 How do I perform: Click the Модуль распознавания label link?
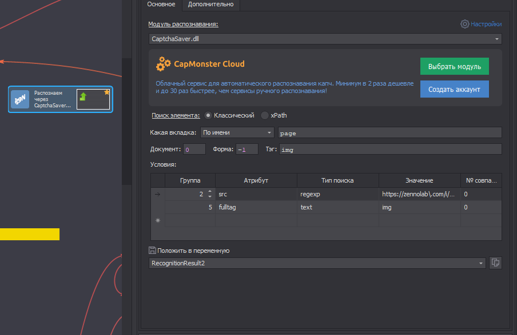[183, 24]
